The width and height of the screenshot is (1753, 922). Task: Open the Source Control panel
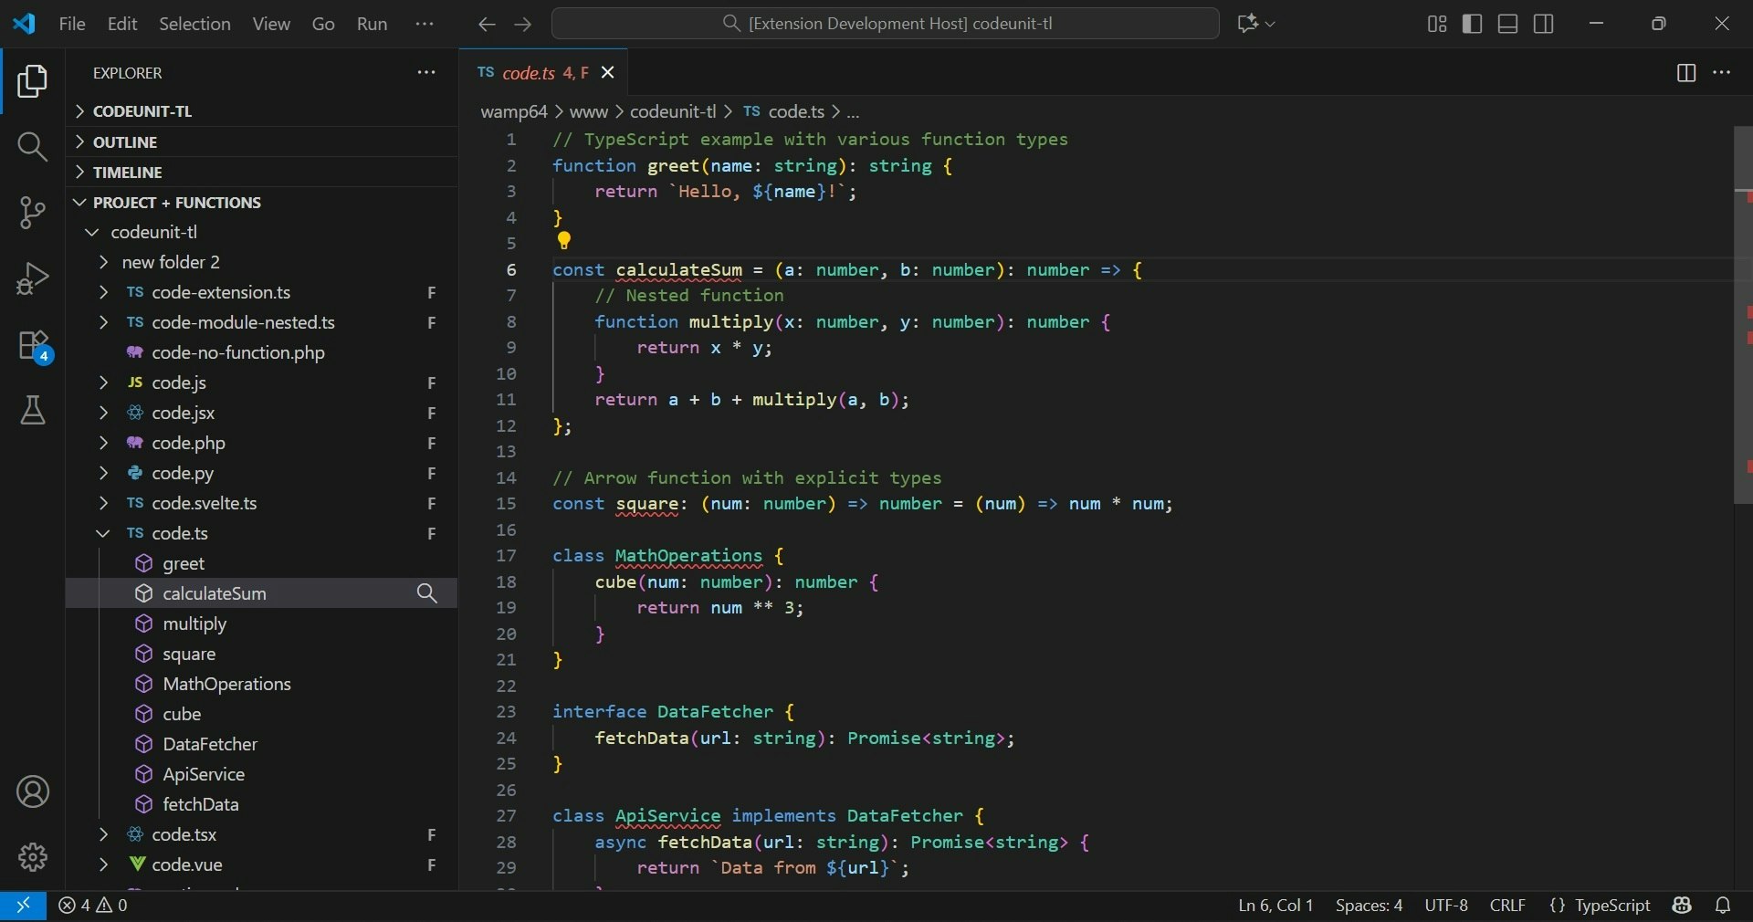[33, 213]
